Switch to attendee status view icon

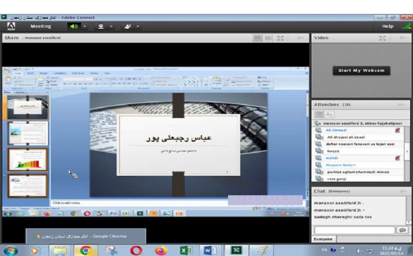[x=329, y=114]
